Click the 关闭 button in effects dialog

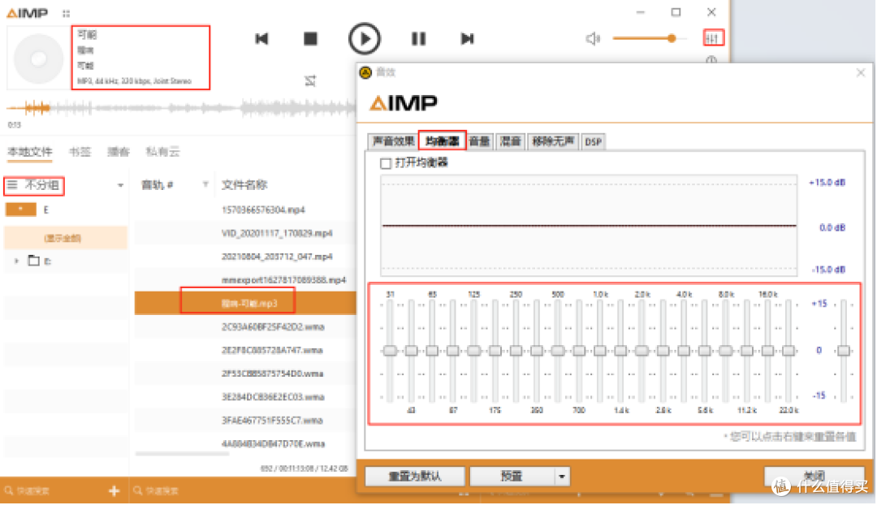(814, 475)
